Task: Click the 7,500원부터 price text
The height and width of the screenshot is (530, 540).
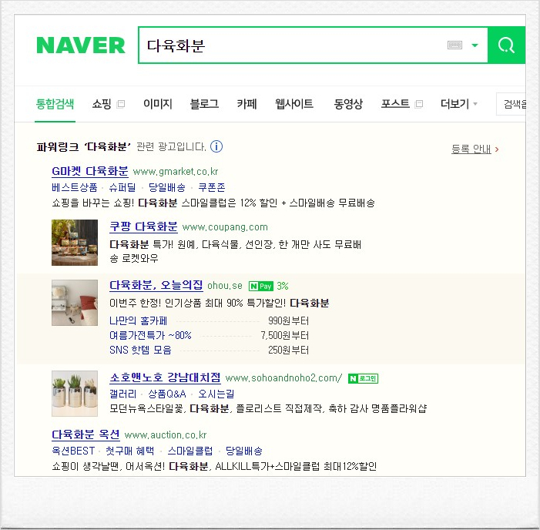Action: coord(285,335)
